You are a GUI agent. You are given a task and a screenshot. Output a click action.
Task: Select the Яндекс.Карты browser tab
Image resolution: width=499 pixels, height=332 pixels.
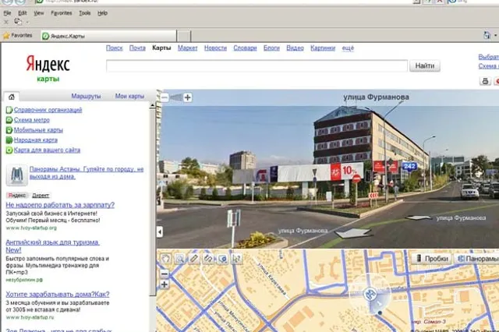click(108, 36)
